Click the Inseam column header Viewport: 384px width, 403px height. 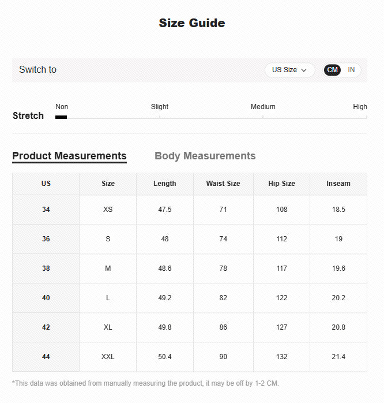(x=338, y=184)
